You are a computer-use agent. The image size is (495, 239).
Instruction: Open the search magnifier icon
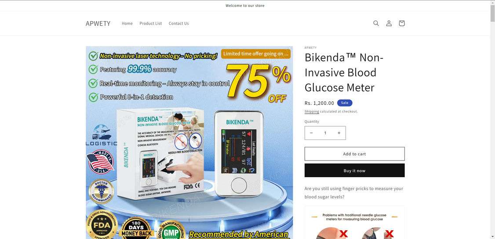pos(376,23)
